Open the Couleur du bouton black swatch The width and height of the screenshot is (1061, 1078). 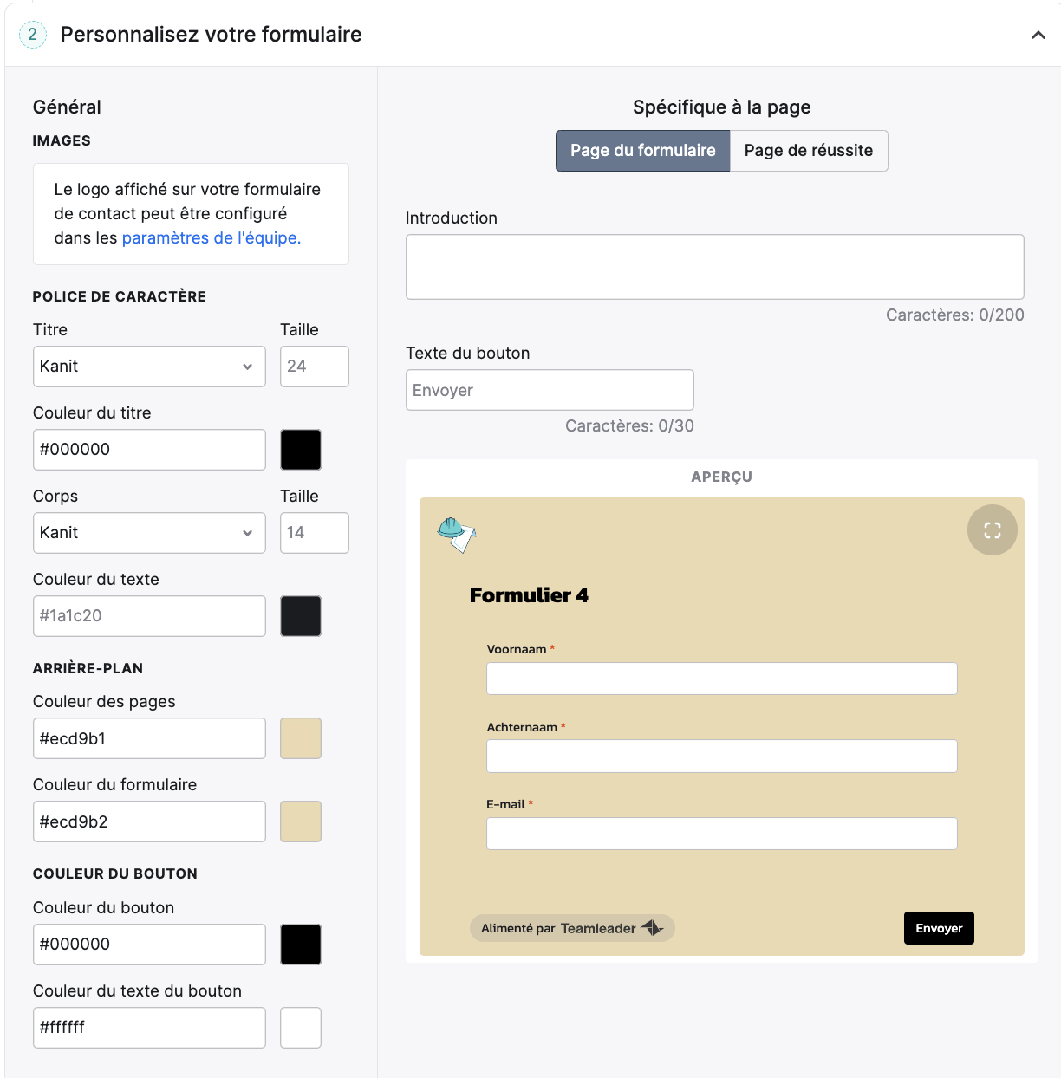301,945
